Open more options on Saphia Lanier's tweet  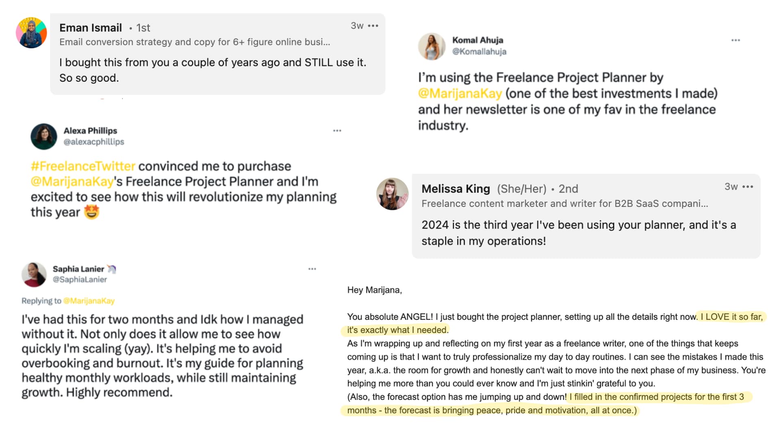(312, 269)
